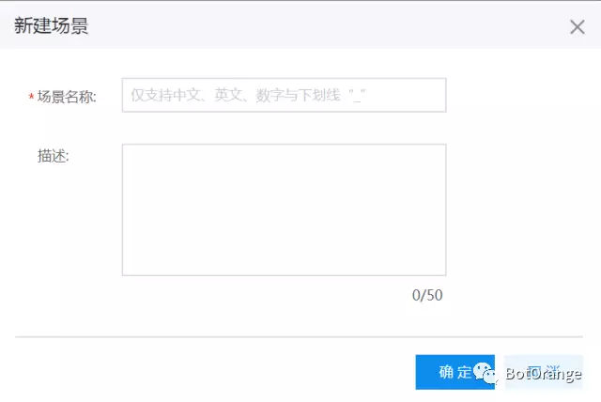Focus the 场景名称 input field

pos(284,95)
